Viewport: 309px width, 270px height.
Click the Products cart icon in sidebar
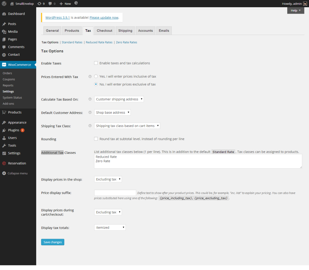(4, 112)
